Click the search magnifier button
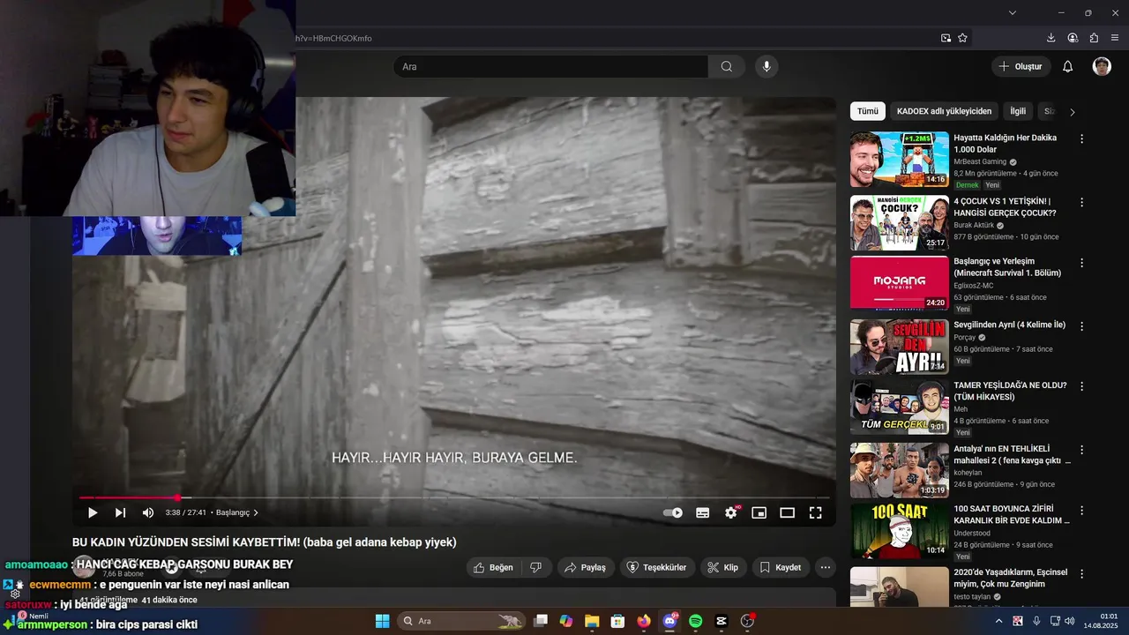Viewport: 1129px width, 635px height. point(727,66)
